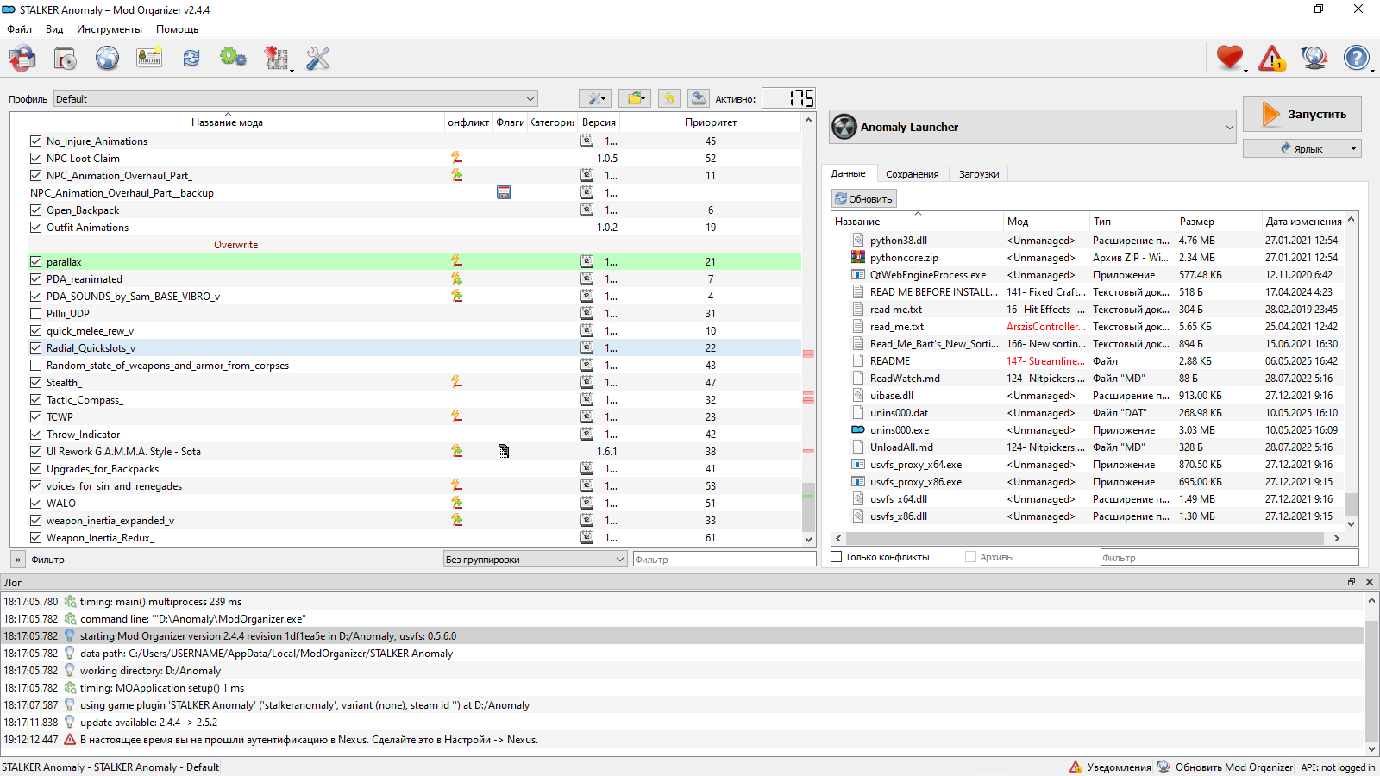Click the Запустить run button
The height and width of the screenshot is (776, 1380).
(1302, 114)
